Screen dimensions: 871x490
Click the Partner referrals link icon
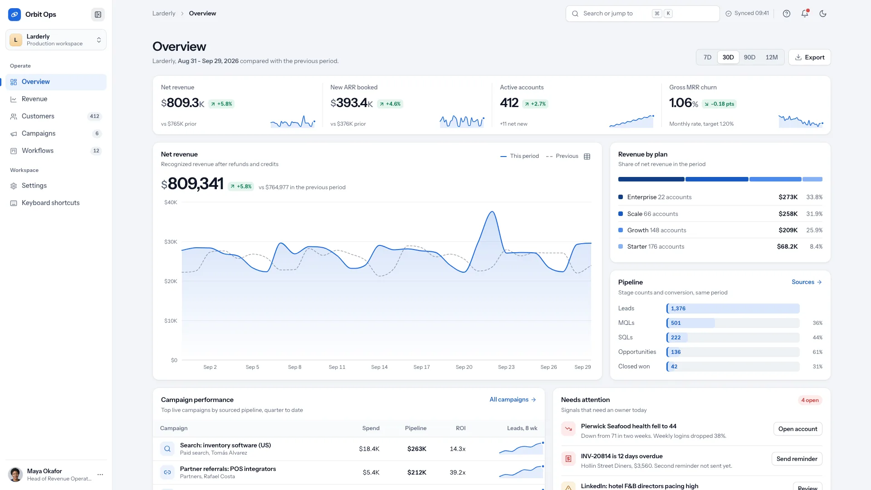click(167, 472)
